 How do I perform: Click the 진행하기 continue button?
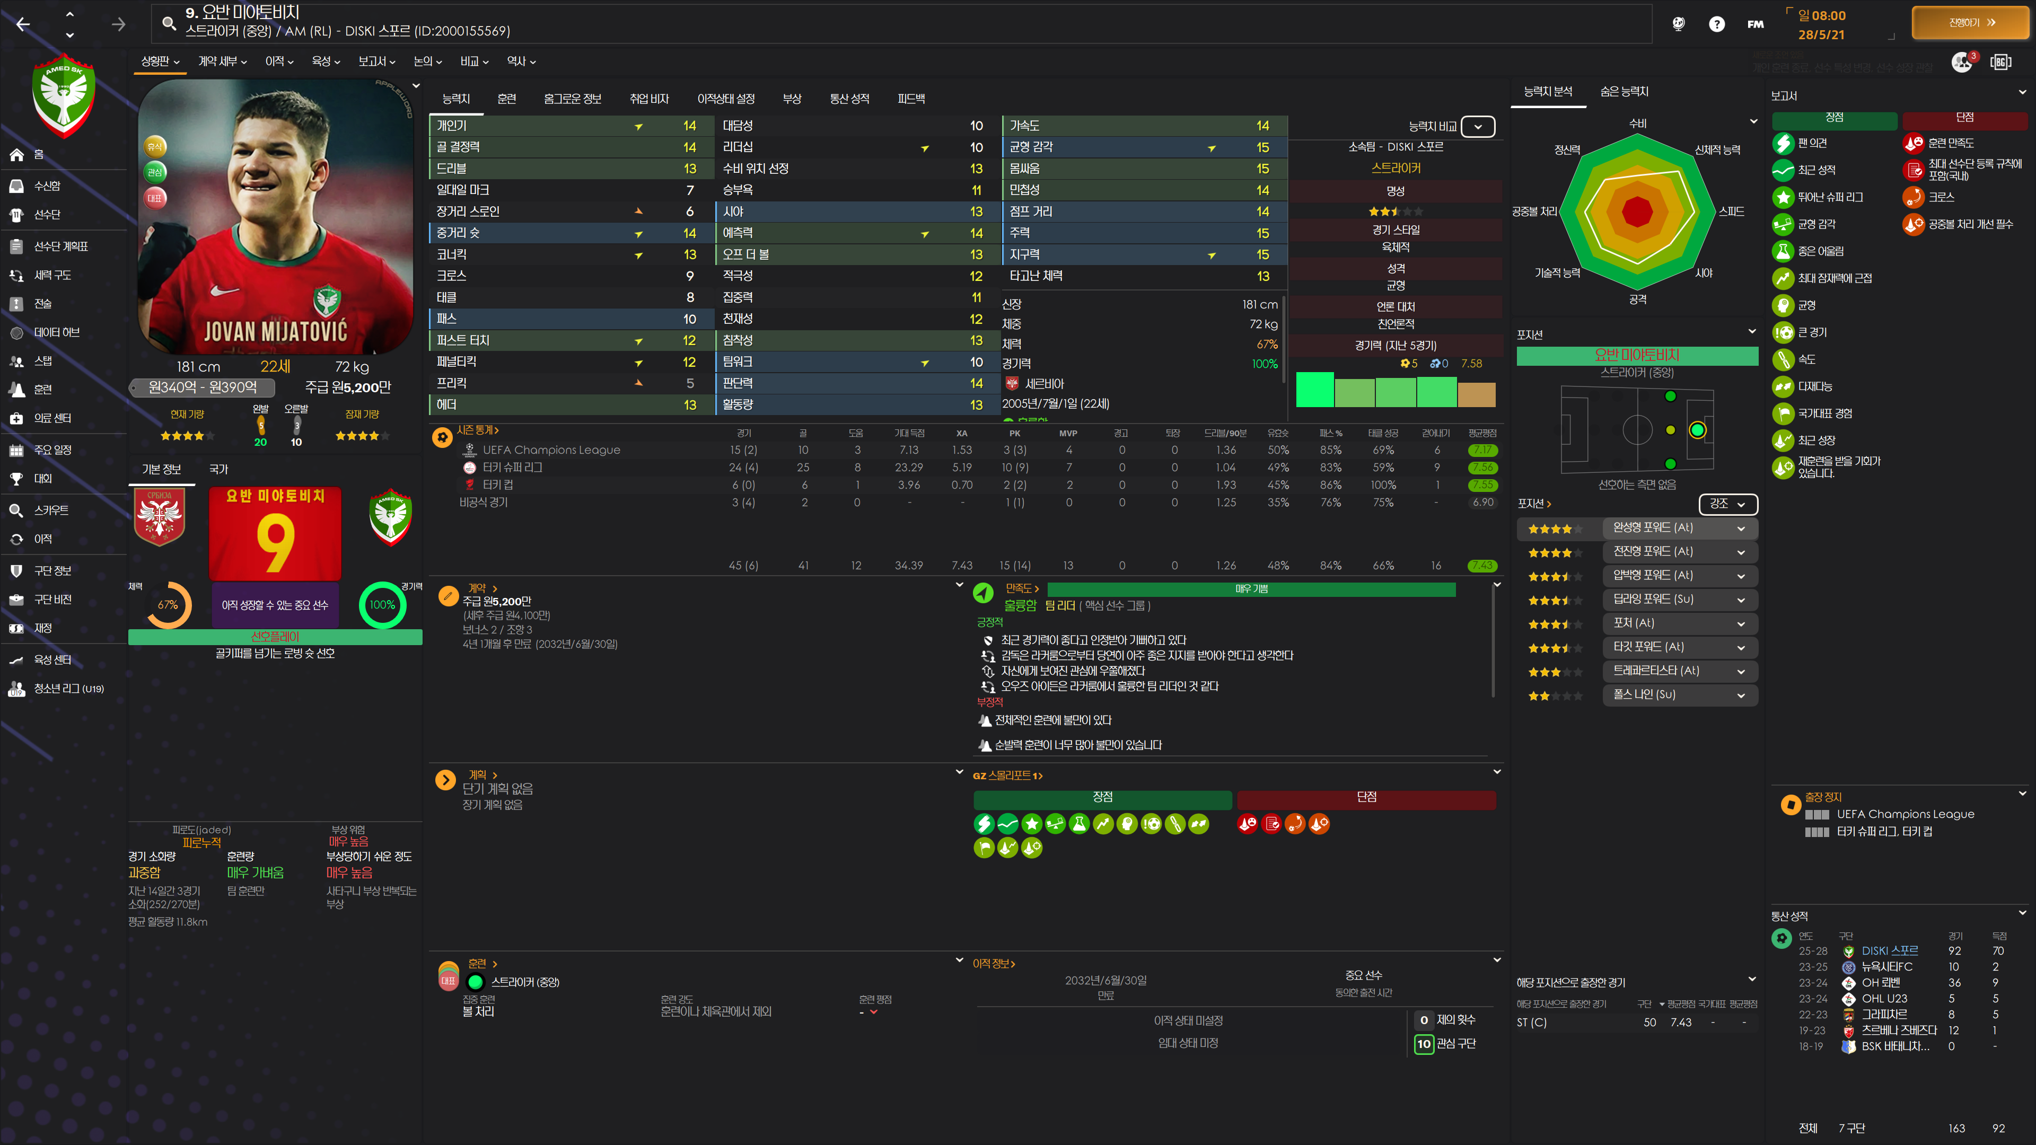click(1970, 23)
